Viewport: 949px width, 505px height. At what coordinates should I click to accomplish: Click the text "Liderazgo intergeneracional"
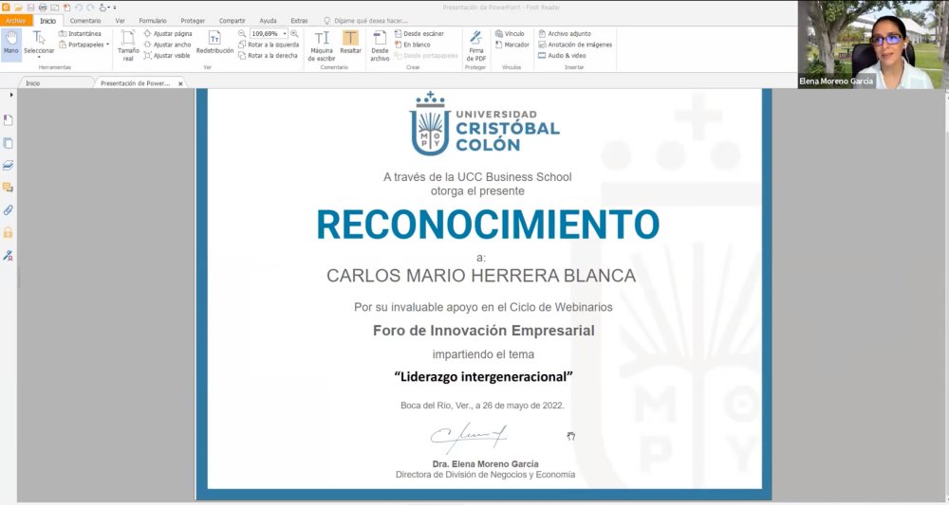click(x=484, y=377)
